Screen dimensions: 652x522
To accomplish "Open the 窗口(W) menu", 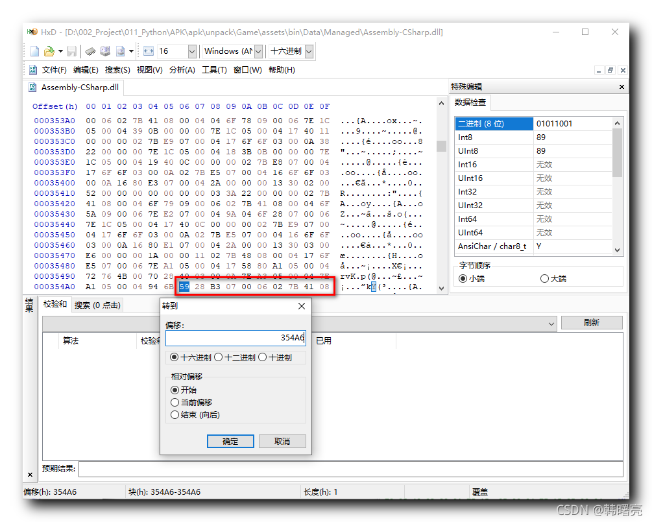I will pos(247,70).
